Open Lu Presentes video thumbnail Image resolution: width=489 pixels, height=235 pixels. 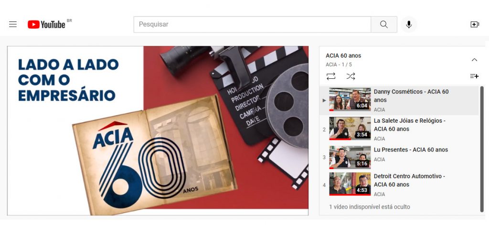click(350, 157)
